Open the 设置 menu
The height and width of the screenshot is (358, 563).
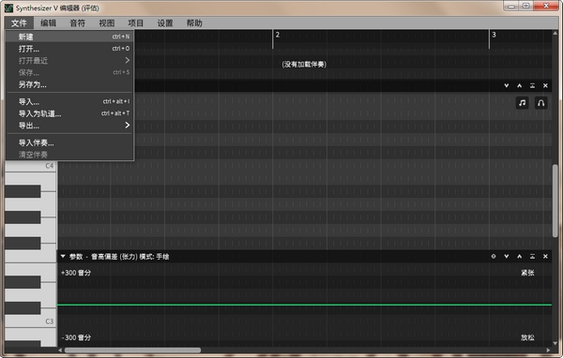pos(165,22)
